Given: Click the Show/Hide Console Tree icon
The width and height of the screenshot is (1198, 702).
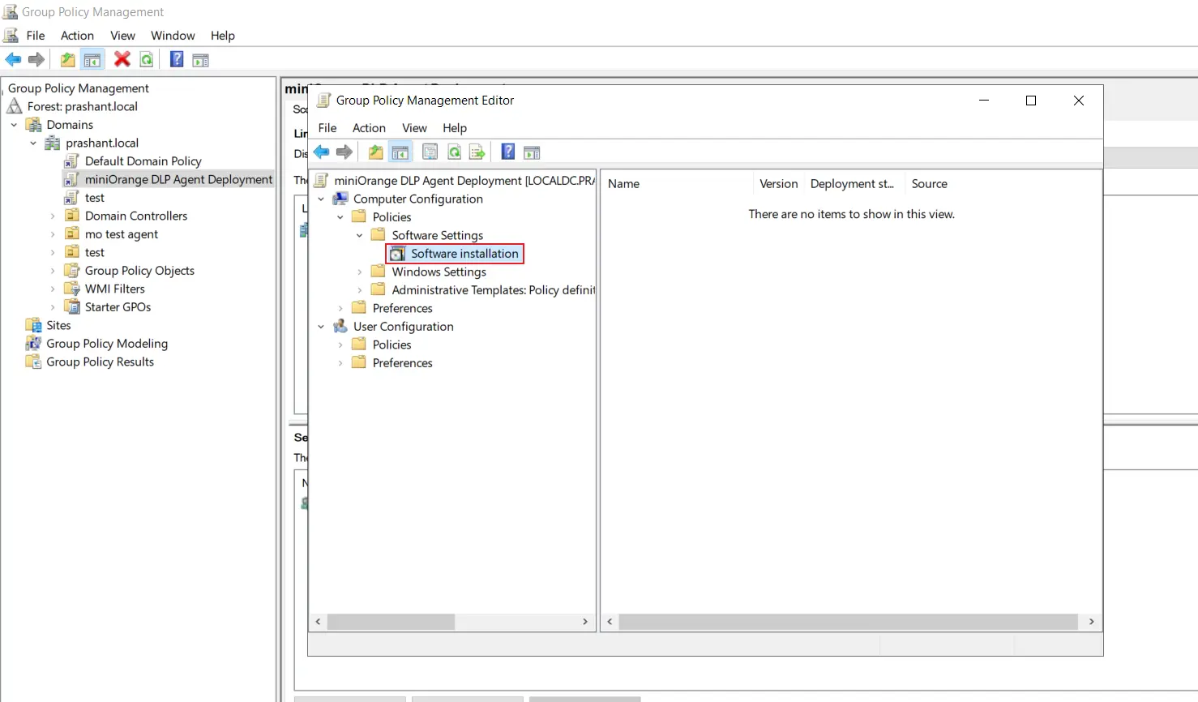Looking at the screenshot, I should (400, 152).
